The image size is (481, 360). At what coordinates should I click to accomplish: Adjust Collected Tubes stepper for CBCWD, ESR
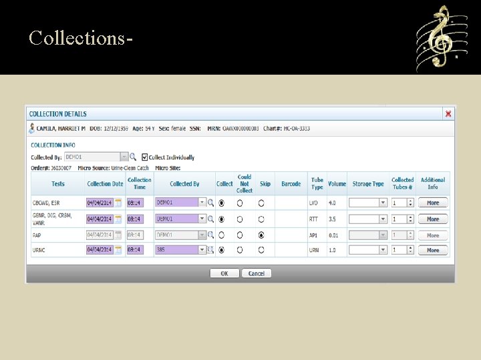[410, 203]
